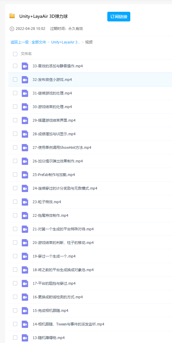Click video icon for 29-搭建游戏结束界面.mp4

pyautogui.click(x=25, y=120)
